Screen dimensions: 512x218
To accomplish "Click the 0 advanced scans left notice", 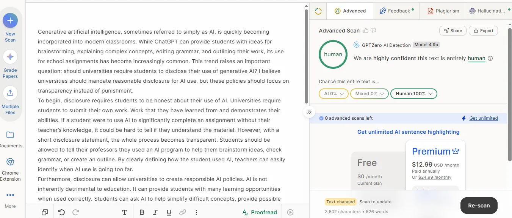I will (346, 118).
